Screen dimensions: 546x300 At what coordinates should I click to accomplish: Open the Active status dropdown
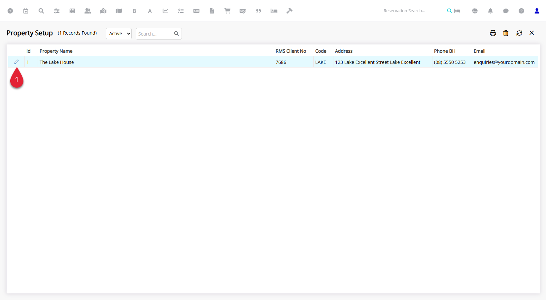[x=119, y=34]
